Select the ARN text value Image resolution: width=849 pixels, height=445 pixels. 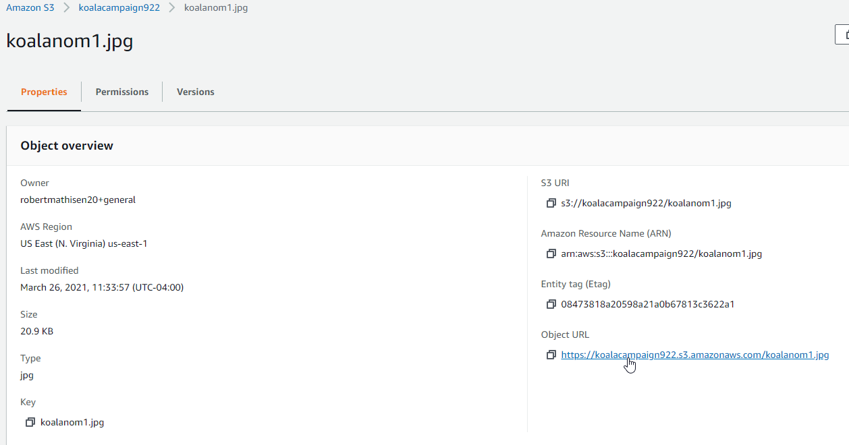(x=661, y=253)
